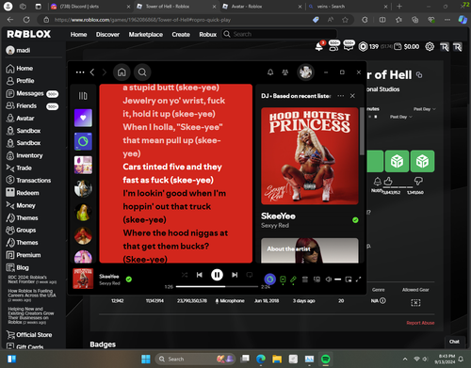
Task: Skip to the next track in Spotify
Action: [x=235, y=275]
